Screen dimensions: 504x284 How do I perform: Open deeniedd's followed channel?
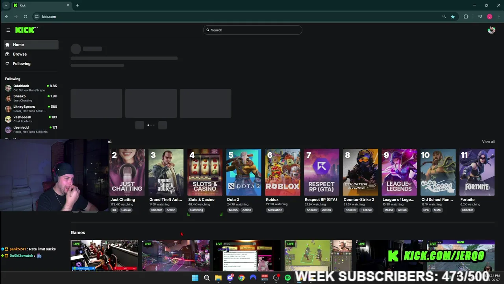pos(31,129)
